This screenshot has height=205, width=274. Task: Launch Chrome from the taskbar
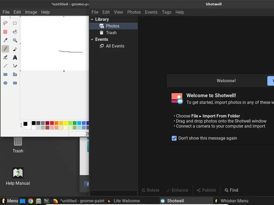31,201
